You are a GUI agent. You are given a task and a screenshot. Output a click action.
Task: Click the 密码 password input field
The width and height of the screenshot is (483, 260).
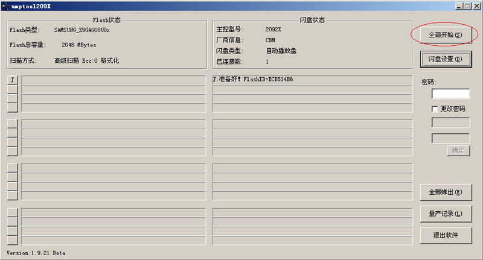450,94
